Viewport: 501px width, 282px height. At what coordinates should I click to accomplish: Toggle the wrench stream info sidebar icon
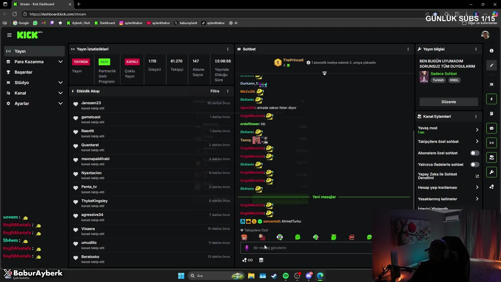pyautogui.click(x=492, y=172)
